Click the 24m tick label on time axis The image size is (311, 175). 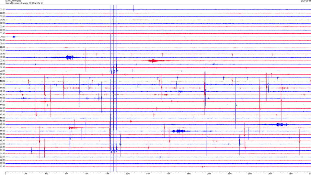pos(250,174)
